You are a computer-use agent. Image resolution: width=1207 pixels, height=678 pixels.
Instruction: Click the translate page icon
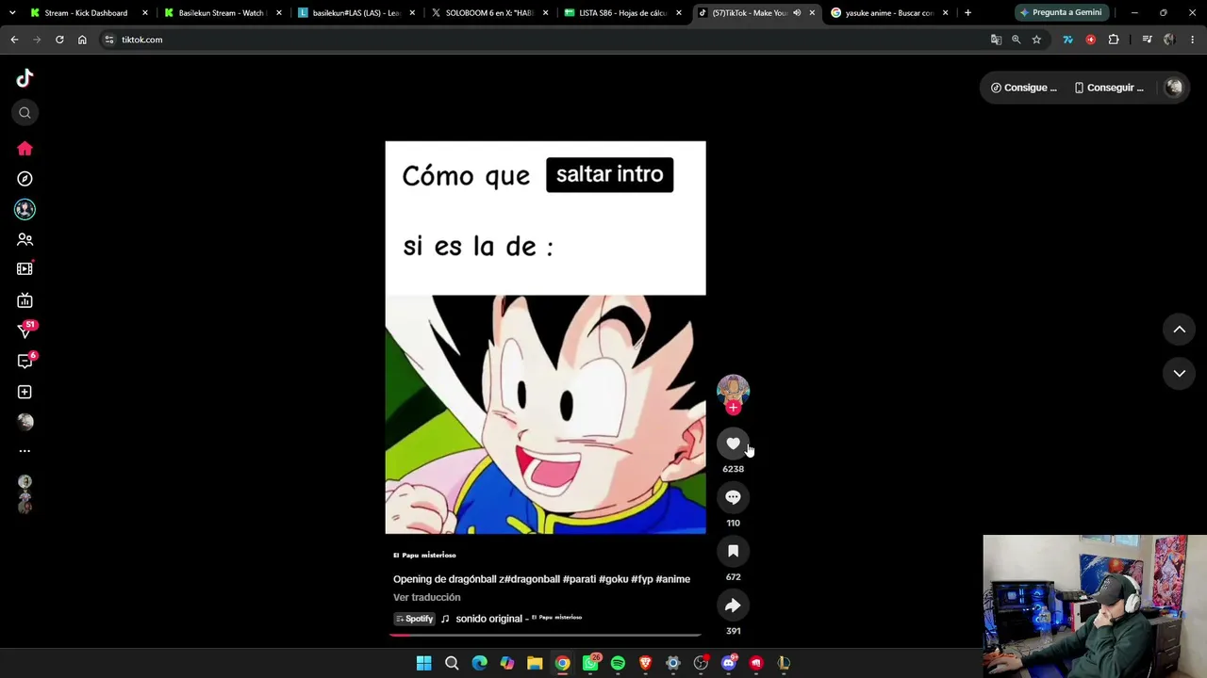point(996,40)
